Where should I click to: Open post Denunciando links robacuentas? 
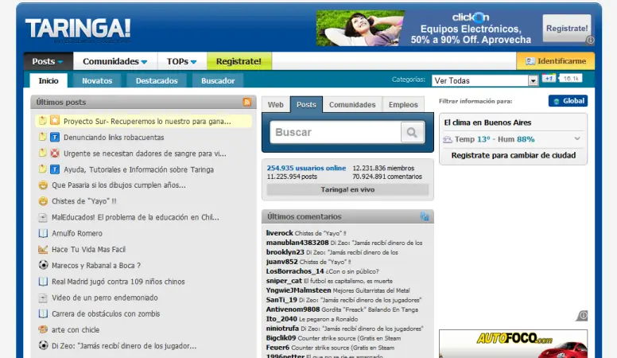point(114,138)
